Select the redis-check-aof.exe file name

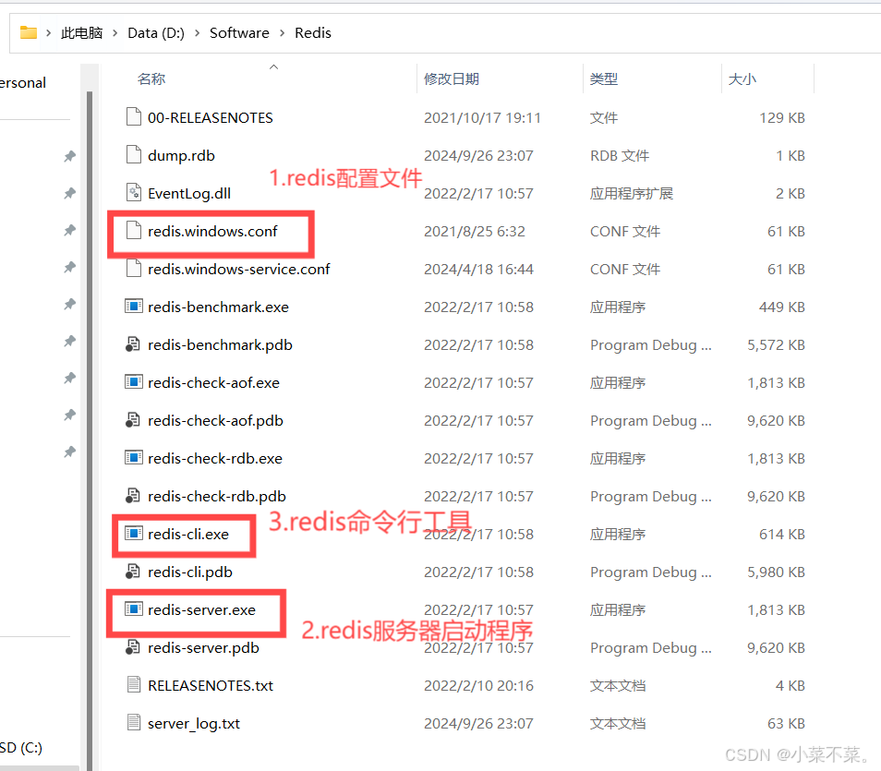point(213,382)
